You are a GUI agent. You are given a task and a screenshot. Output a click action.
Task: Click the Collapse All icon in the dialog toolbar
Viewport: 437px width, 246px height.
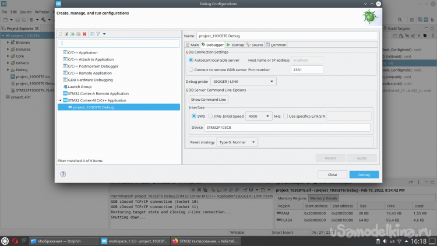[92, 34]
